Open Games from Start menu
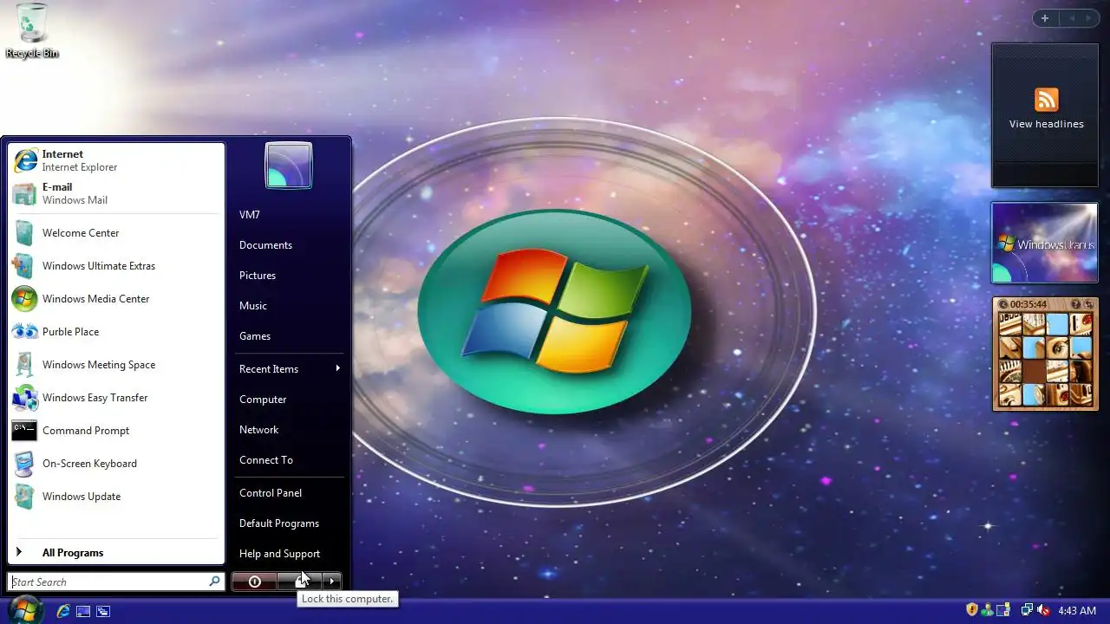 coord(289,336)
